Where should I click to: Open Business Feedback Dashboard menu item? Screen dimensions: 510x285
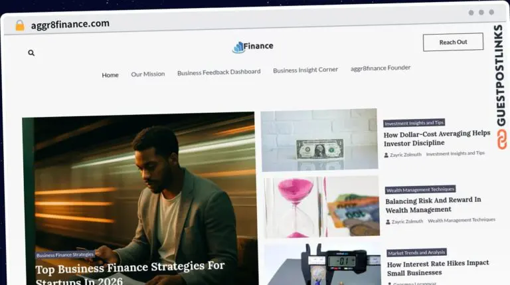pos(219,72)
